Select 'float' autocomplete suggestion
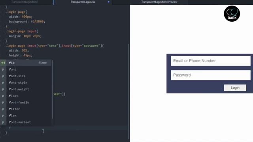This screenshot has width=253, height=142. 26,96
